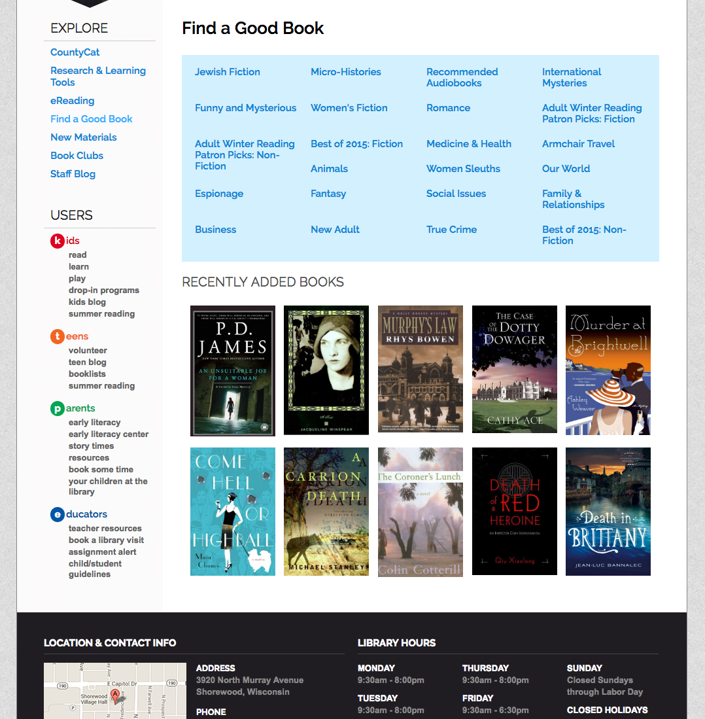
Task: Open Women Sleuths book list
Action: (464, 169)
